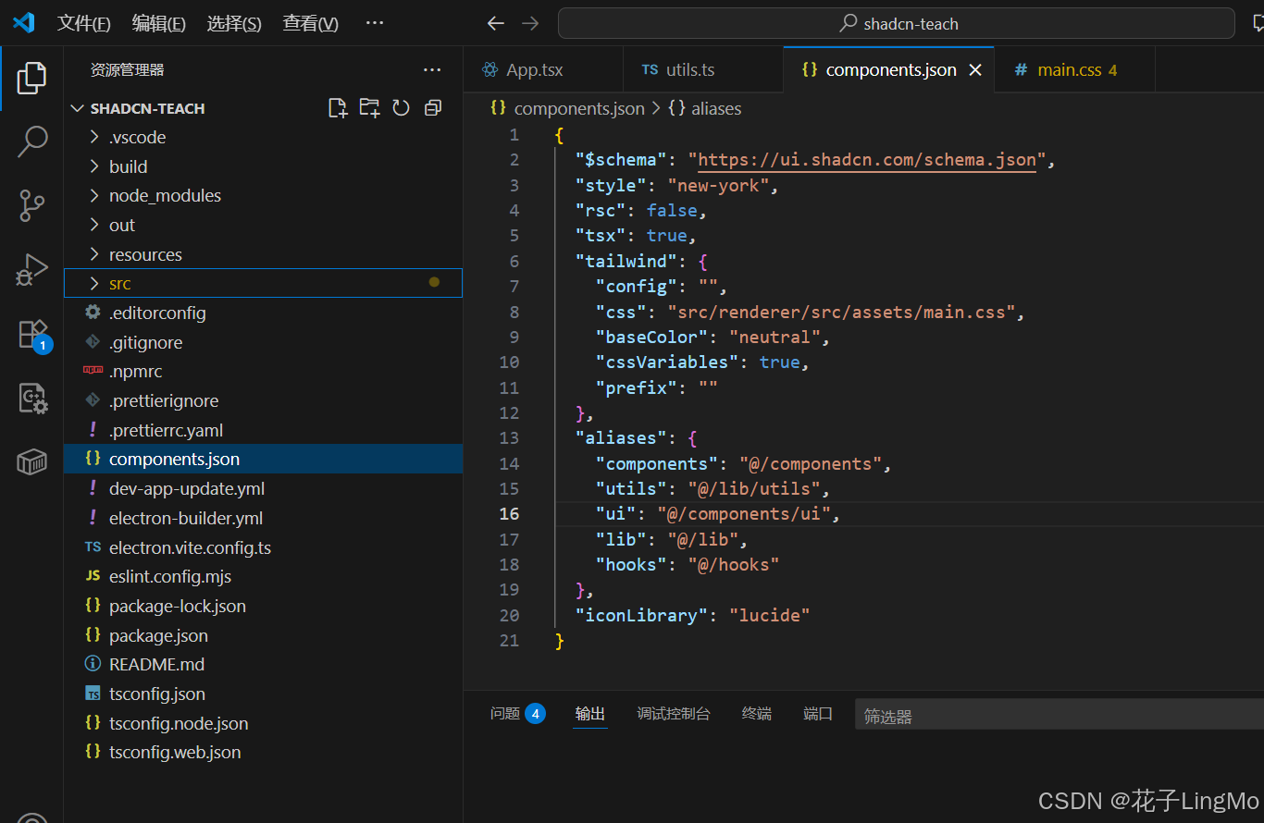Select components.json in file tree

tap(263, 460)
